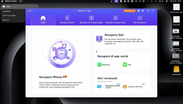Click the Notion icon in menu bar

point(128,1)
